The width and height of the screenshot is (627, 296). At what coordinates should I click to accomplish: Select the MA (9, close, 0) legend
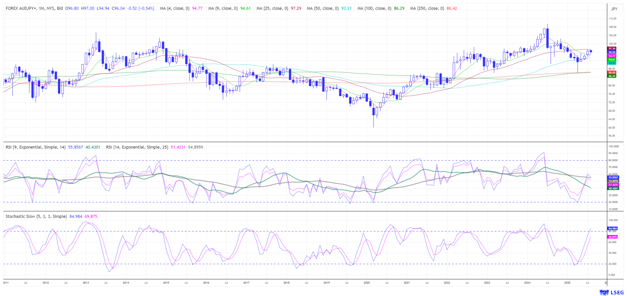223,8
